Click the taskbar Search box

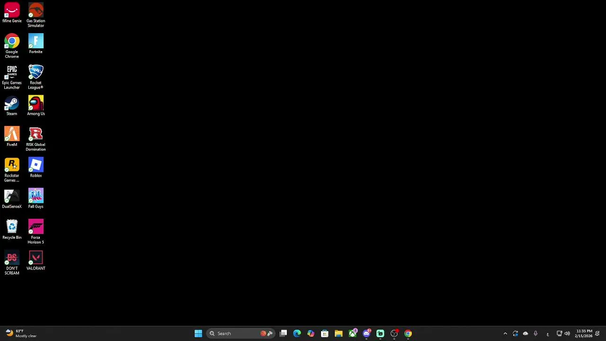241,333
